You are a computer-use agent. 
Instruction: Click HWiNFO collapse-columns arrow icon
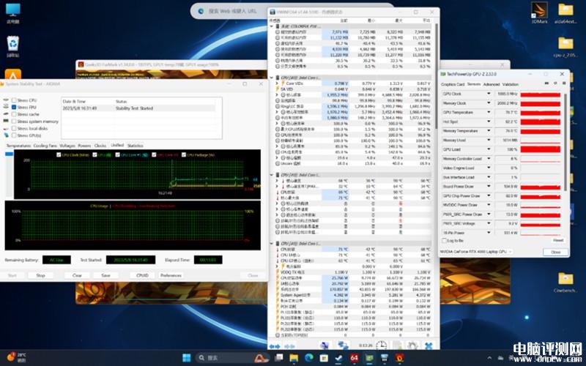tap(289, 346)
